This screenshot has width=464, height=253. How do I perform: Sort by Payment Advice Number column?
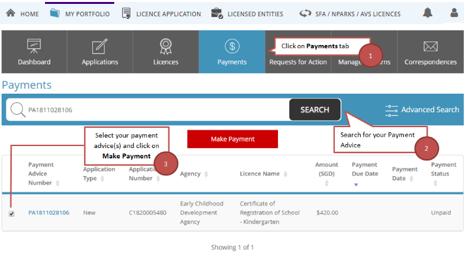point(57,183)
